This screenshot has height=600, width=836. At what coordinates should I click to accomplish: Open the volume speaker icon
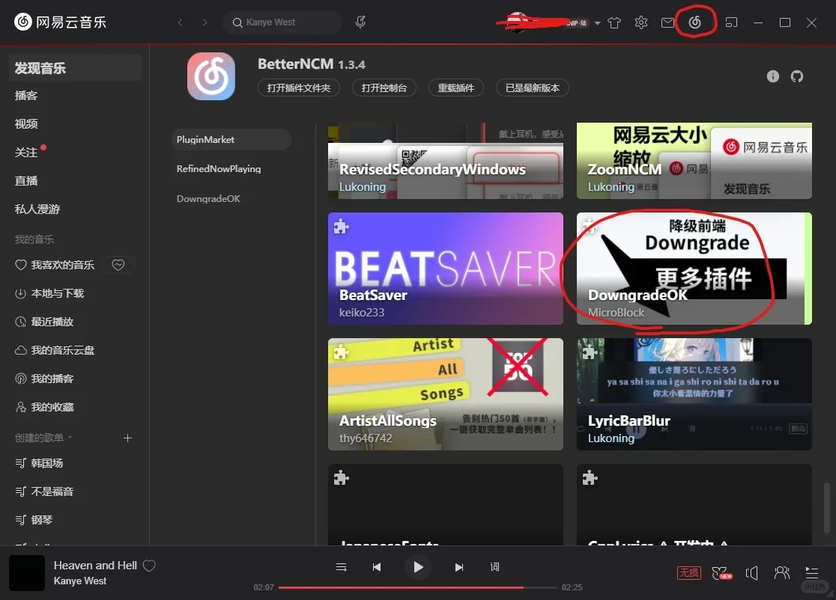752,573
